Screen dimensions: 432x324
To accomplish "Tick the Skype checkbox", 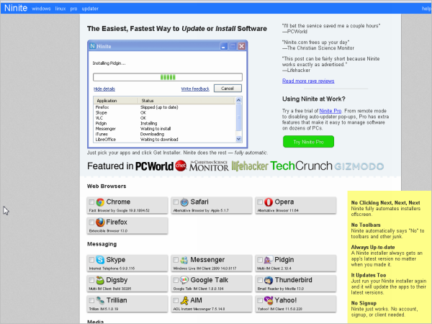I will (x=91, y=259).
